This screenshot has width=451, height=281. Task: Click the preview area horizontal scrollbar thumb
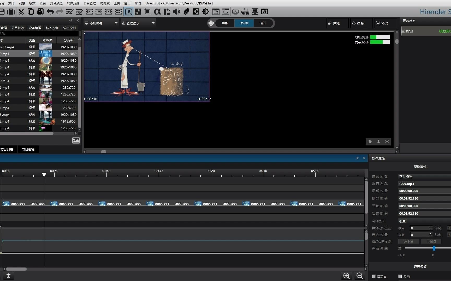104,152
